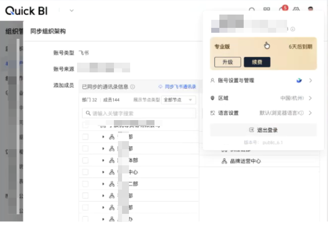Click the 成员144 count
The image size is (328, 226).
point(111,100)
